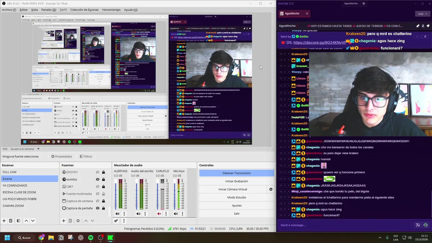Click Add button in KickTalk
The height and width of the screenshot is (243, 432).
[x=423, y=14]
